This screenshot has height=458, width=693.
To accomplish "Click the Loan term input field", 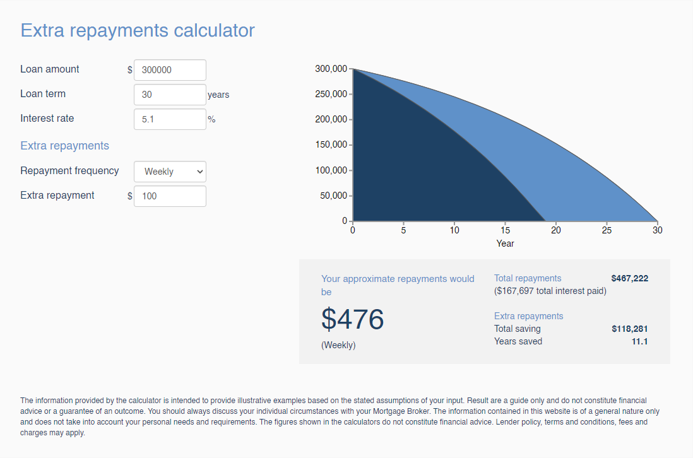I will pos(169,94).
